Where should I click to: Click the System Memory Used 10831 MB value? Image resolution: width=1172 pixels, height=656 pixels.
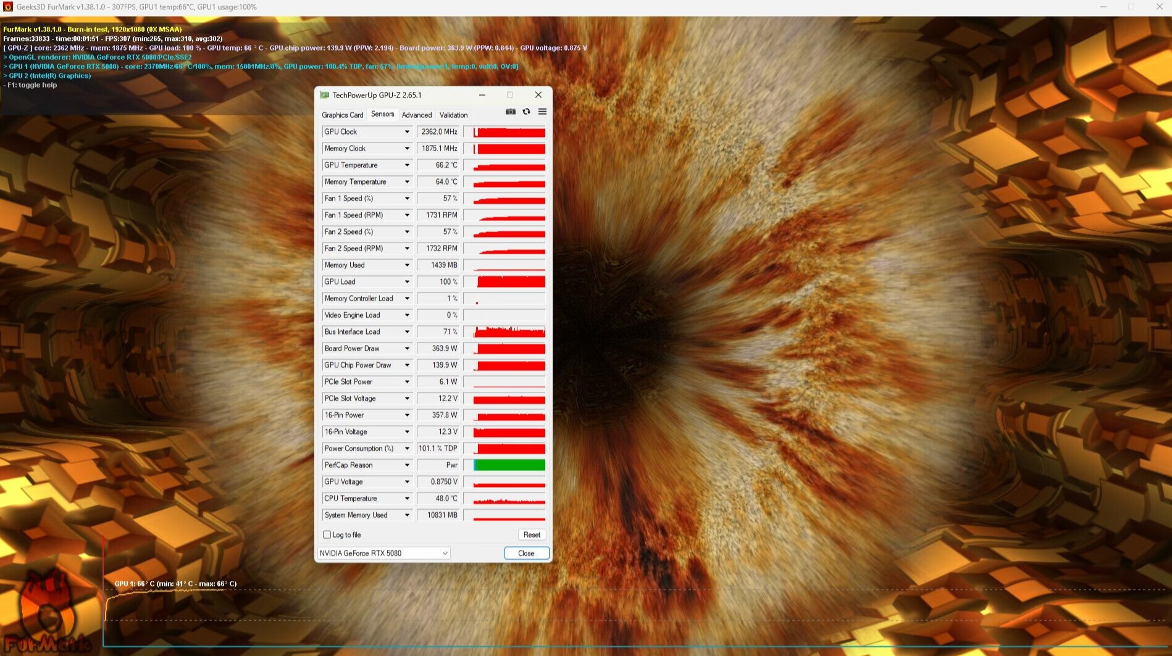pos(438,515)
